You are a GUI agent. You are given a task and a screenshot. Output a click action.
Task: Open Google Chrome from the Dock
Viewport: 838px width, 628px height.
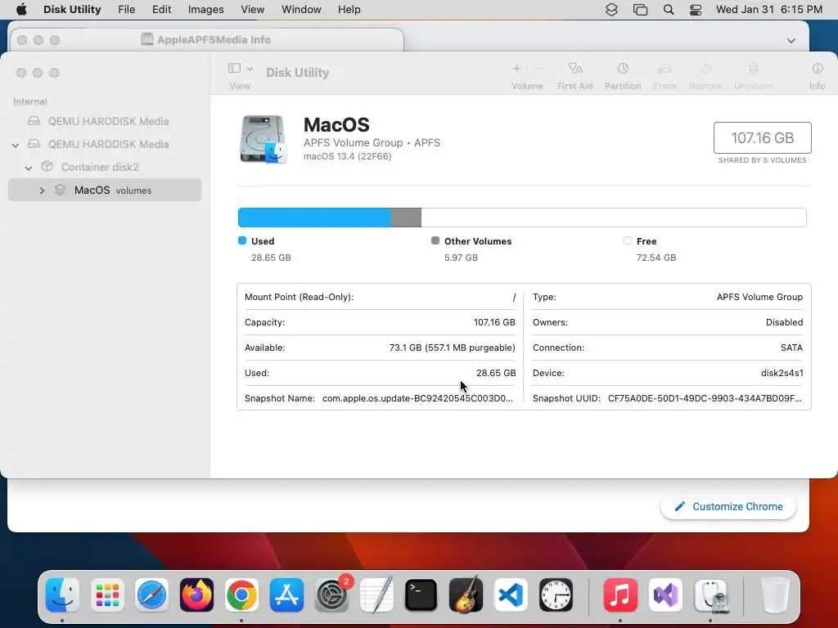pos(241,595)
